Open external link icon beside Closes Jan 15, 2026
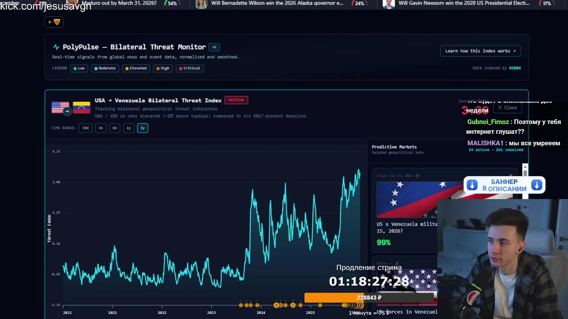This screenshot has width=568, height=319. tap(418, 176)
